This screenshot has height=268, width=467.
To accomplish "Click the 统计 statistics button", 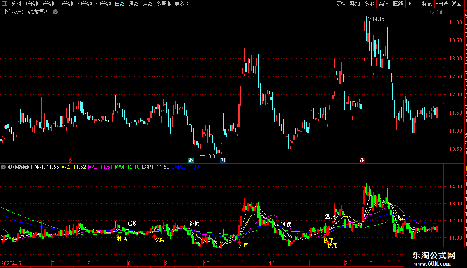I will (383, 4).
